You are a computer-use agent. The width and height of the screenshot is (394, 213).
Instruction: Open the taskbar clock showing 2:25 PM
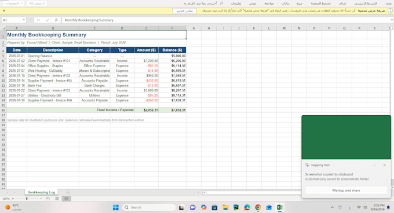(x=377, y=207)
